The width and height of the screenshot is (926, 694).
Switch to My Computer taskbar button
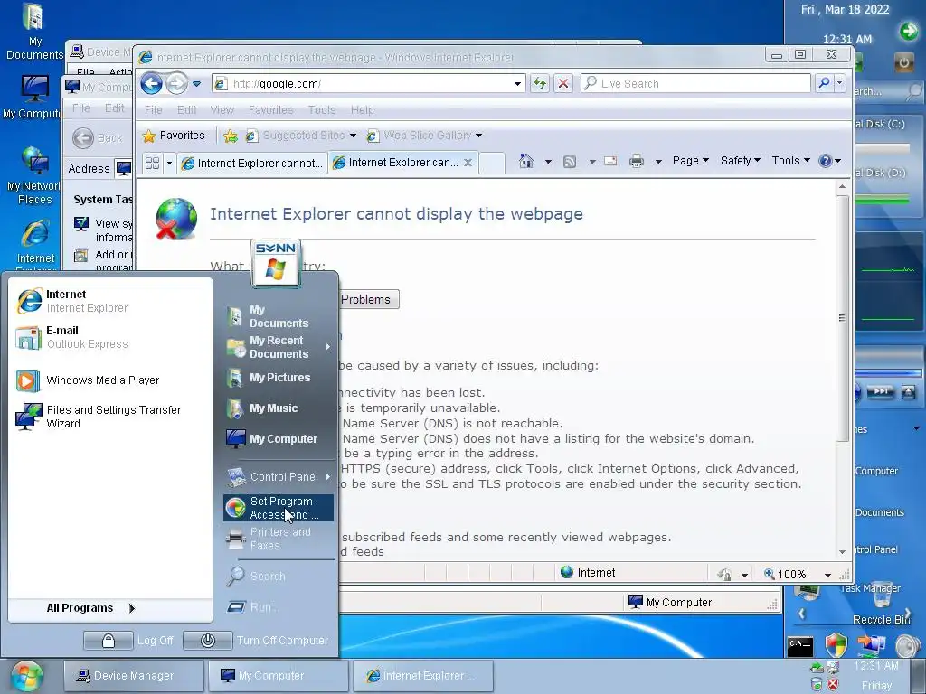[x=279, y=676]
